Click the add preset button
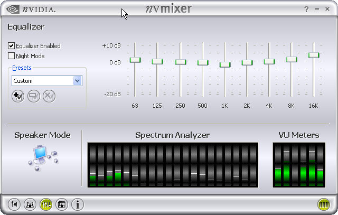 pos(18,96)
